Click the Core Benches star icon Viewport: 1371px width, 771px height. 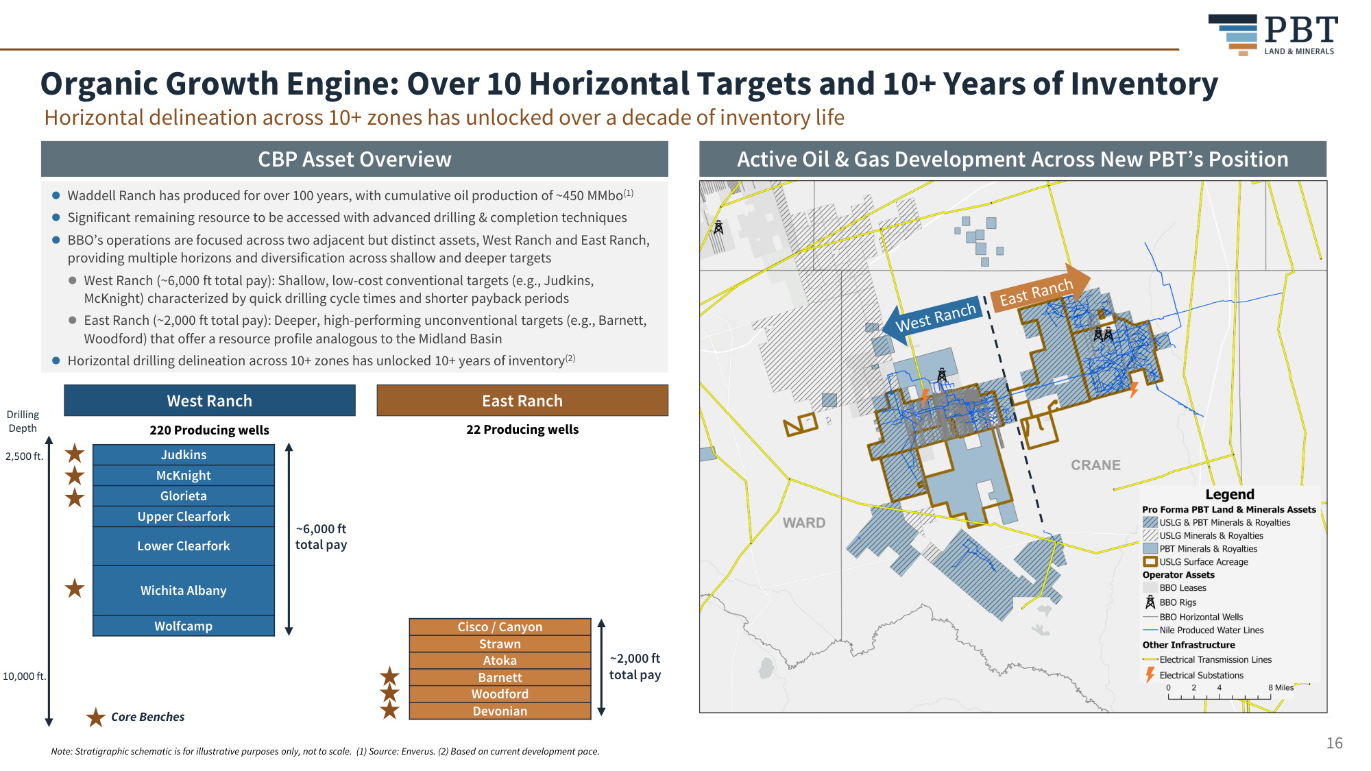tap(95, 718)
